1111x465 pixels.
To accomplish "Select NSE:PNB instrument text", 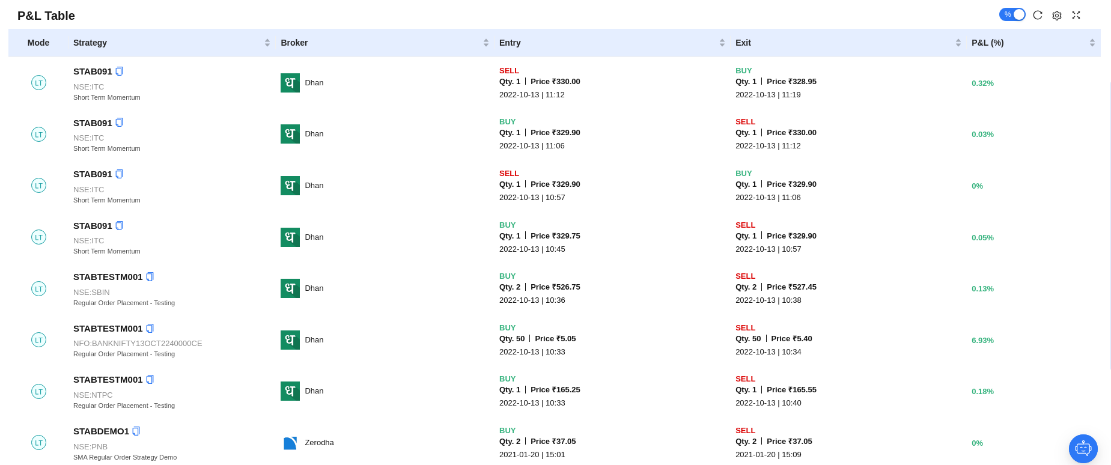I will tap(90, 447).
